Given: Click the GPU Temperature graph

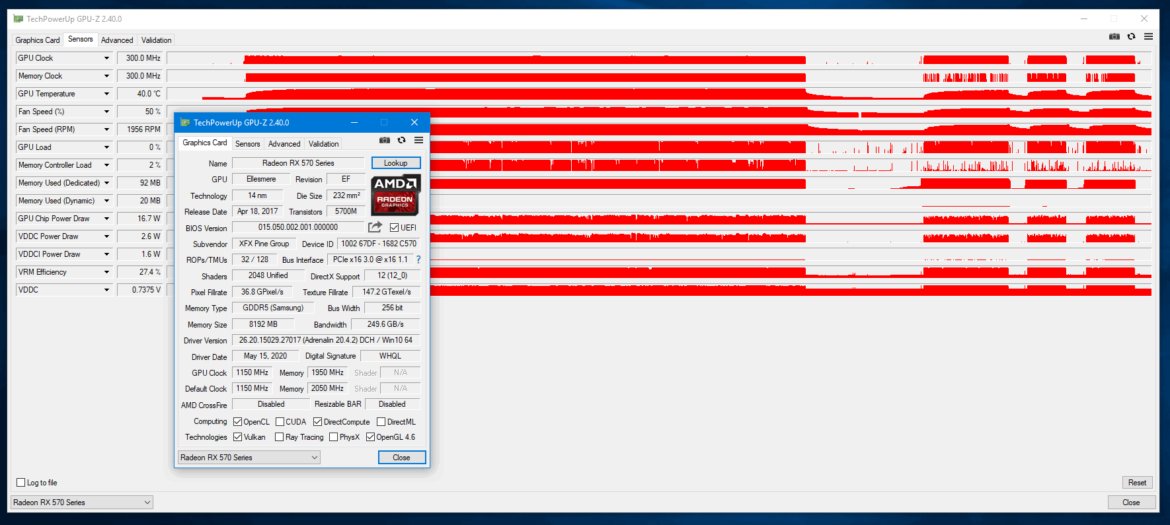Looking at the screenshot, I should tap(659, 94).
